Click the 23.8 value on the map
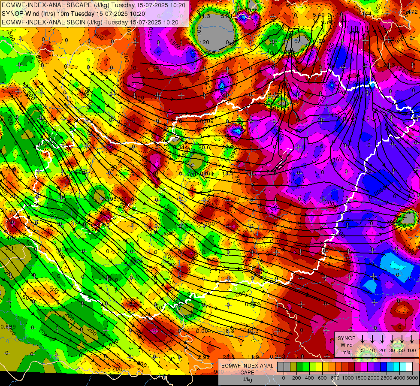 (229, 357)
